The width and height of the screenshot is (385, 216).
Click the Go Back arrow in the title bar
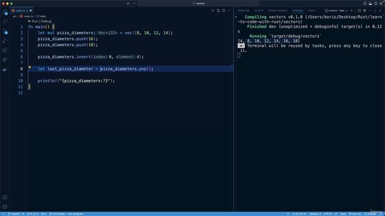click(128, 4)
